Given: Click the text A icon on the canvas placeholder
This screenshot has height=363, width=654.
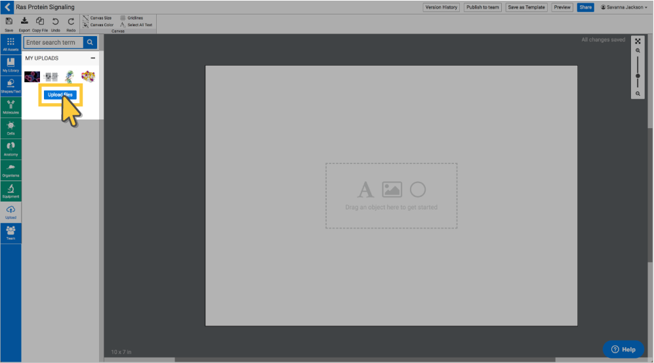Looking at the screenshot, I should tap(365, 190).
